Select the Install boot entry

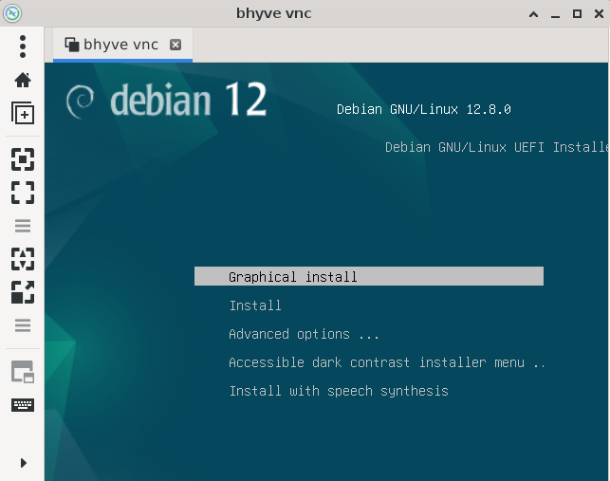(255, 305)
